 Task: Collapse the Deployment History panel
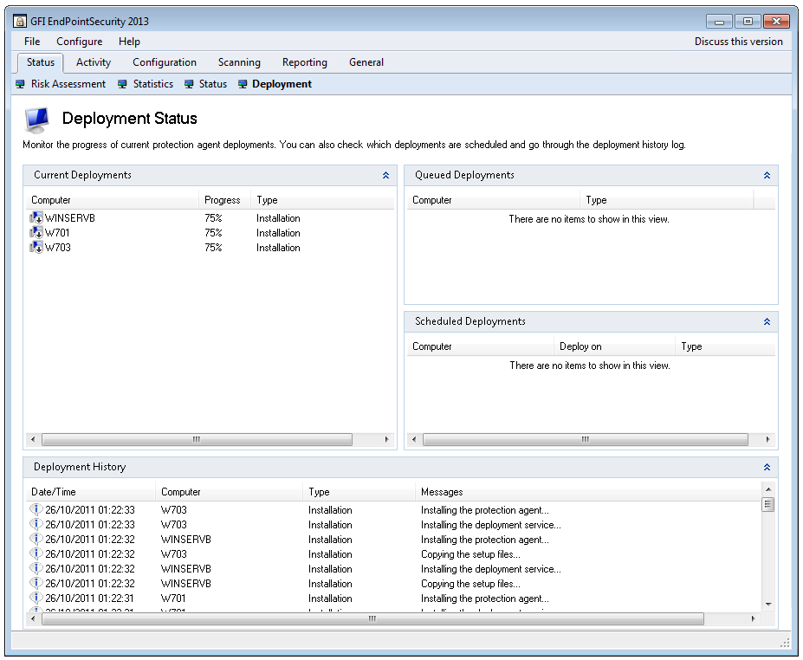(767, 467)
